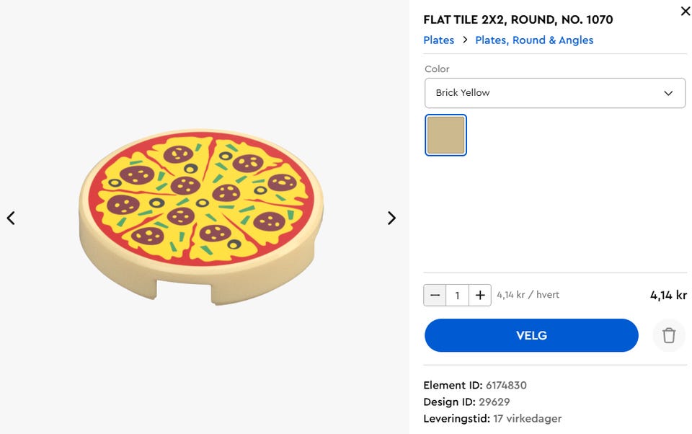Go to the Plates category
Screen dimensions: 692x434
click(439, 40)
